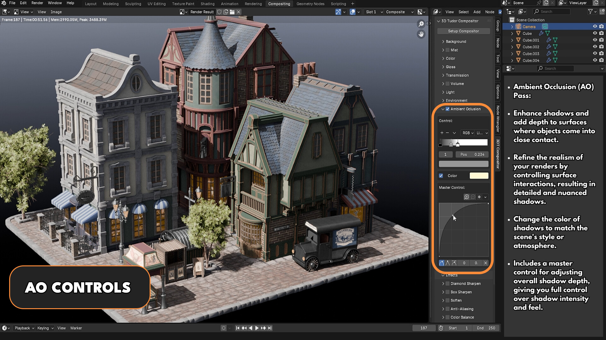Disable the camera render toggle for Cube.004
This screenshot has height=340, width=606.
(x=602, y=60)
